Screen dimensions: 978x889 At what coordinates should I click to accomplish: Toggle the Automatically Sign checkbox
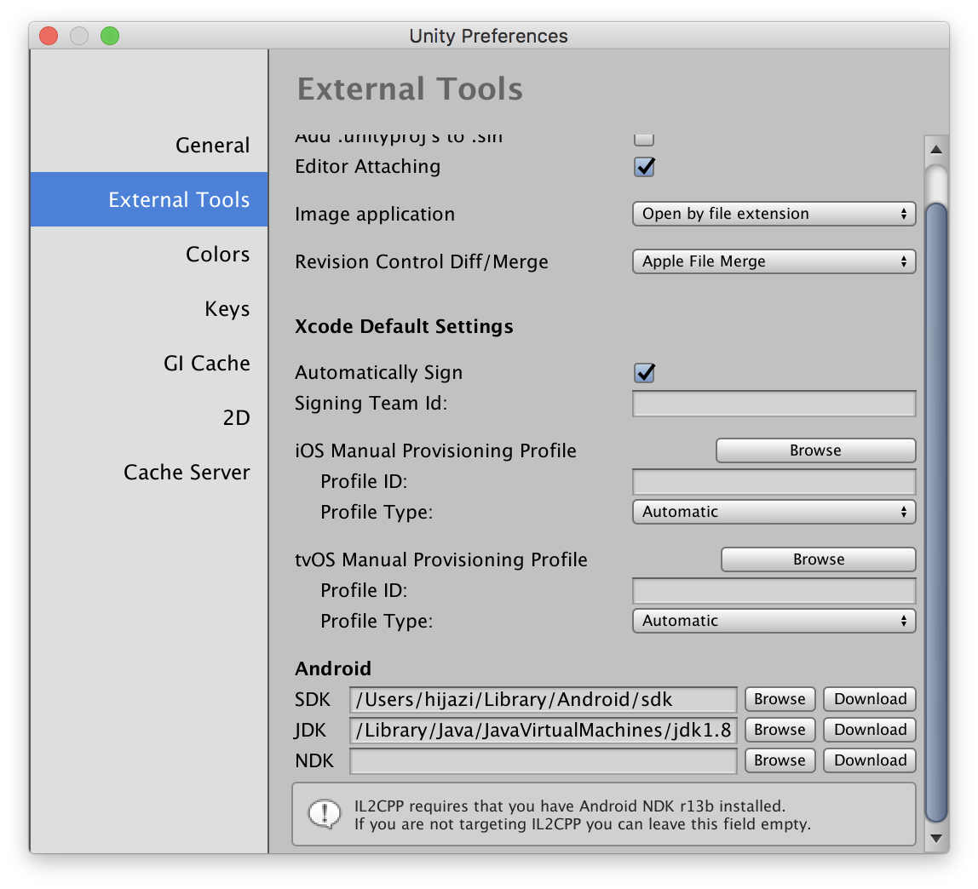point(644,372)
